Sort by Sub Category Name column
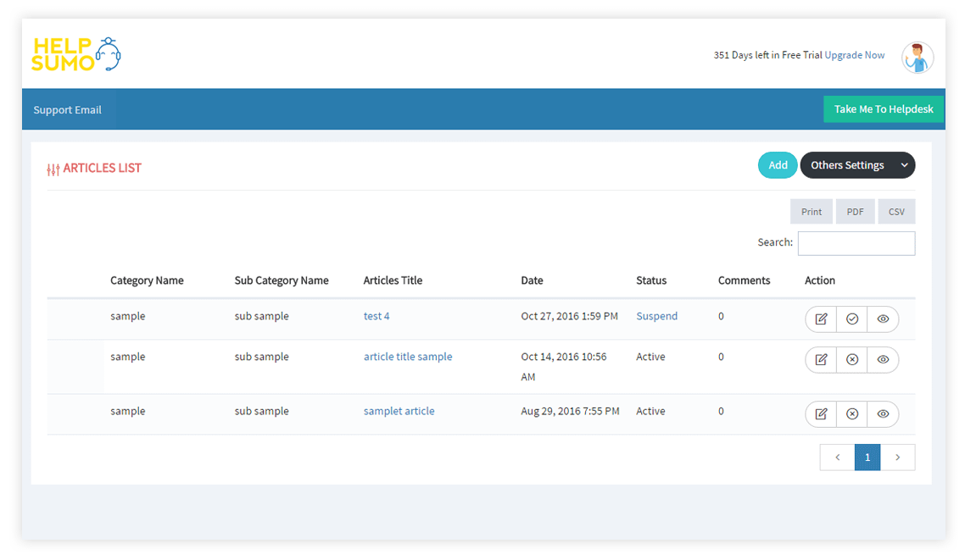This screenshot has width=965, height=560. (282, 280)
